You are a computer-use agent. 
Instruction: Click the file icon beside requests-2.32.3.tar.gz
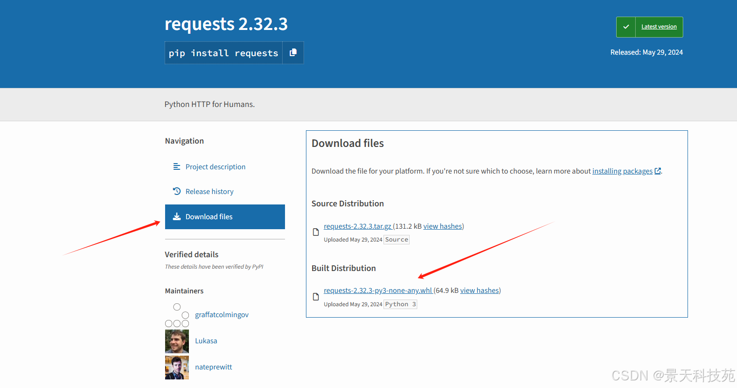tap(315, 232)
